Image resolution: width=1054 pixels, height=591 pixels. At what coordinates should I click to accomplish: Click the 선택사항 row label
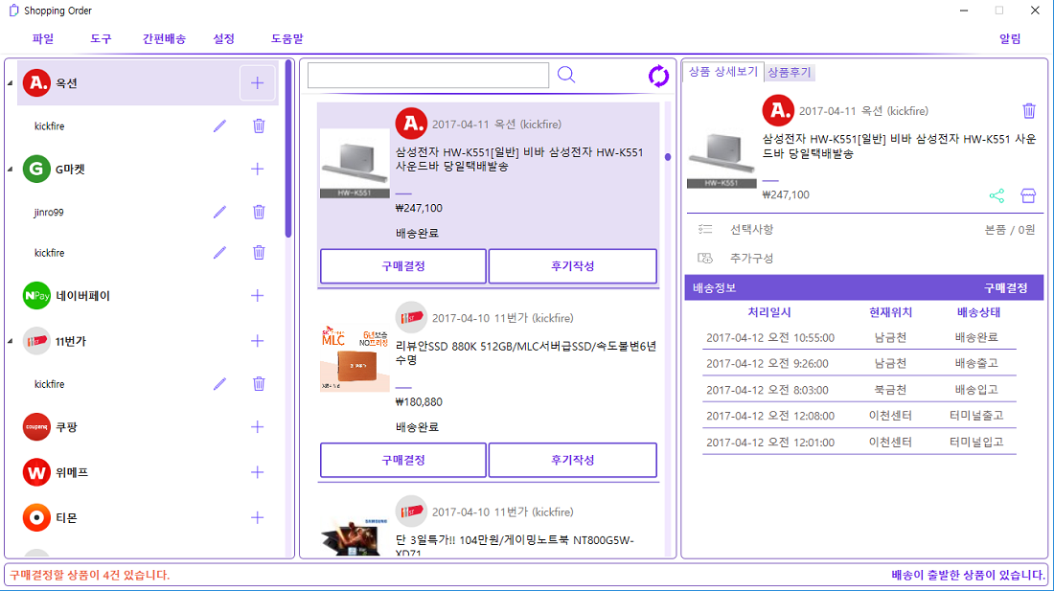point(751,230)
